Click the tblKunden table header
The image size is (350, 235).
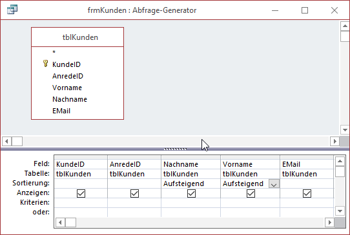point(77,37)
